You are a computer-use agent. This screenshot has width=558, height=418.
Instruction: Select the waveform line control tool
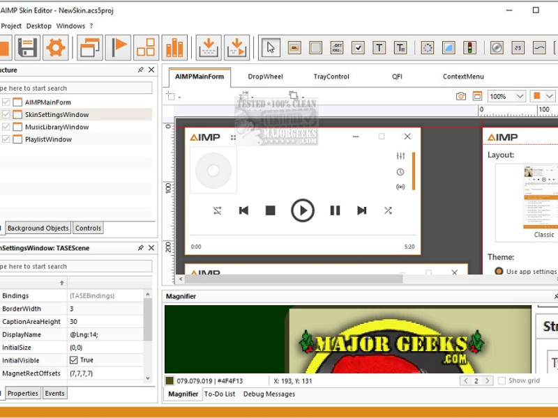coord(539,47)
